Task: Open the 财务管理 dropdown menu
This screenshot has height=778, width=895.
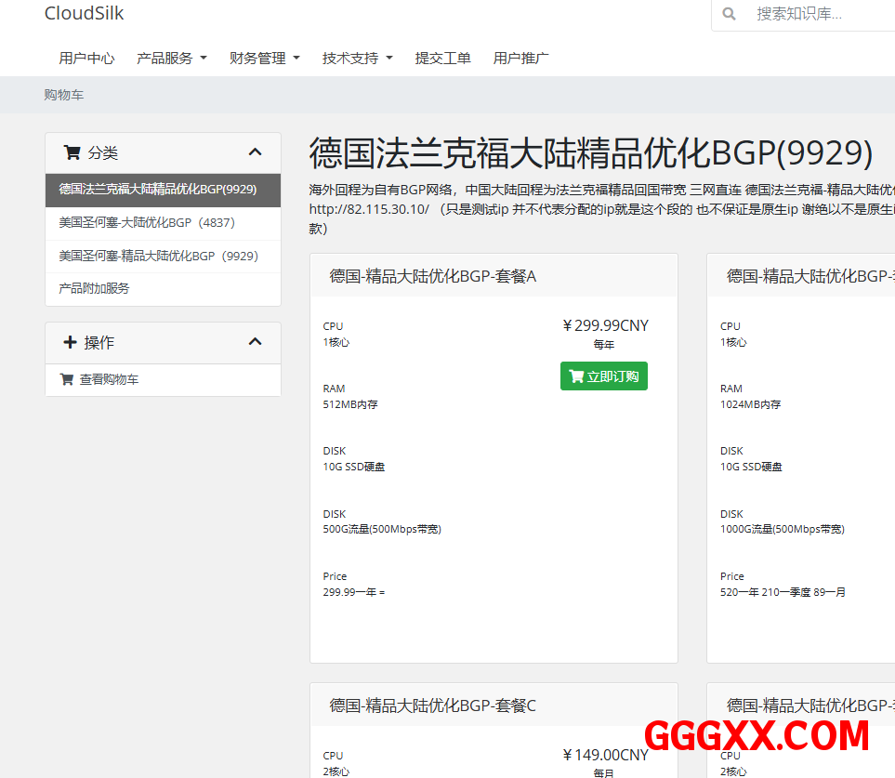Action: tap(265, 58)
